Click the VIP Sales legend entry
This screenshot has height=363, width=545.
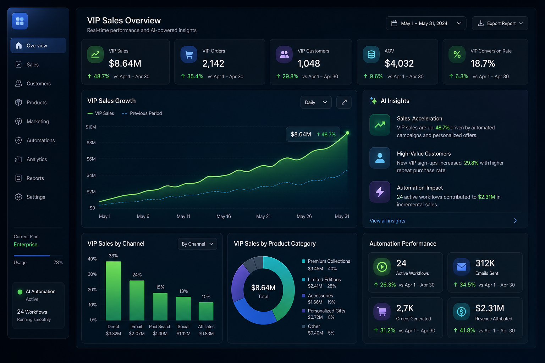pyautogui.click(x=101, y=113)
